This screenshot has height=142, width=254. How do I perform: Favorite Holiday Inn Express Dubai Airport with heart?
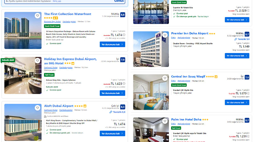37,61
